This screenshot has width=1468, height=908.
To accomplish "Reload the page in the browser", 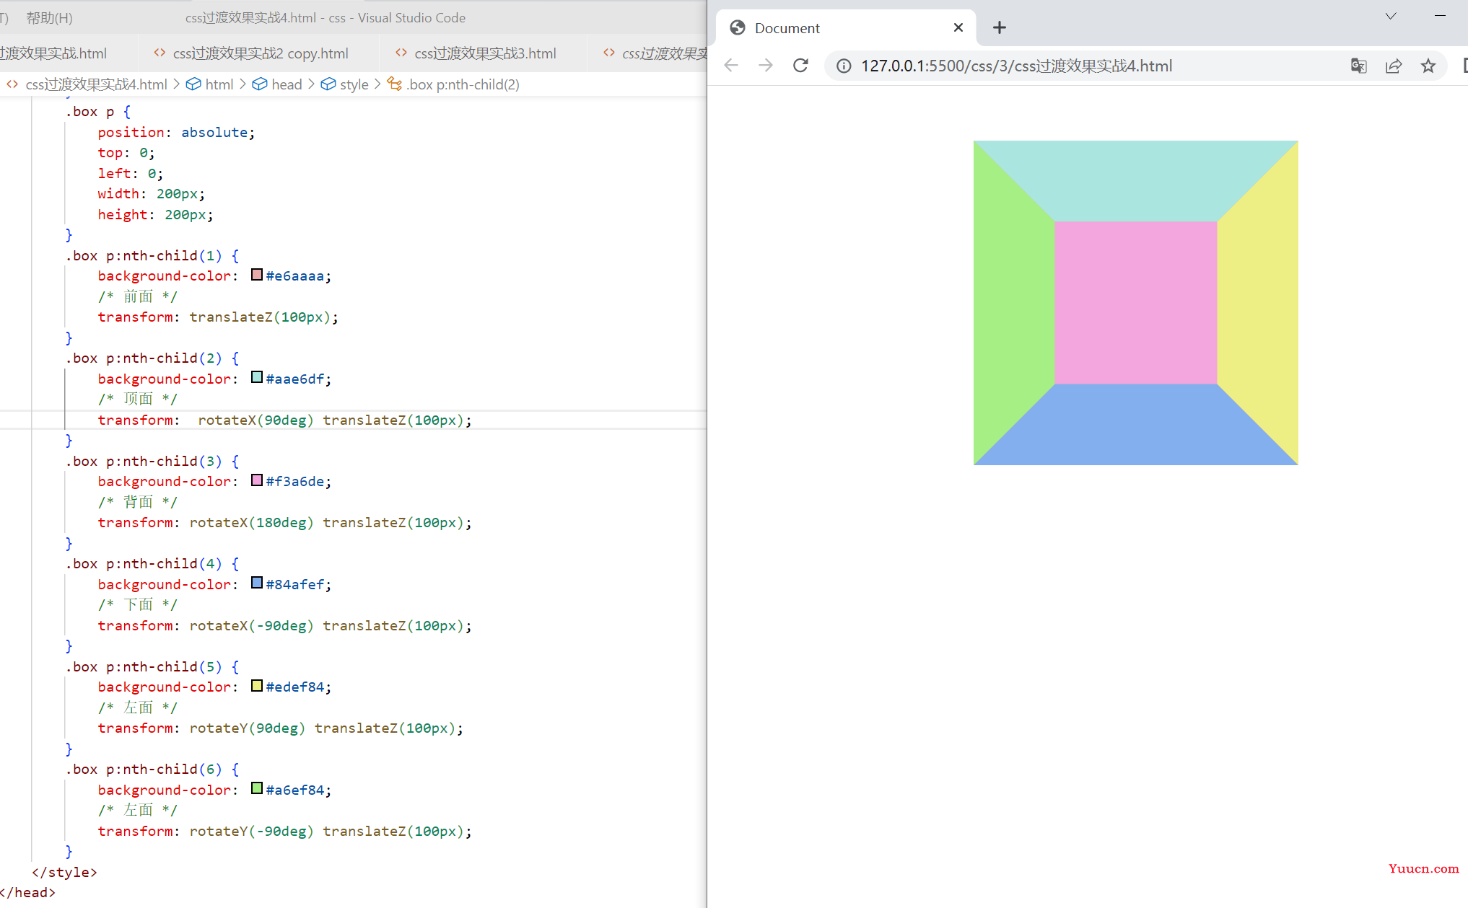I will pos(800,66).
